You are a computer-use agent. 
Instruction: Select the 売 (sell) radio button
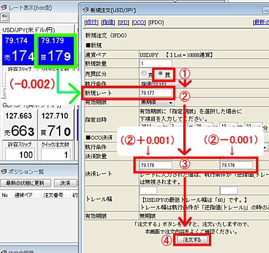click(144, 73)
